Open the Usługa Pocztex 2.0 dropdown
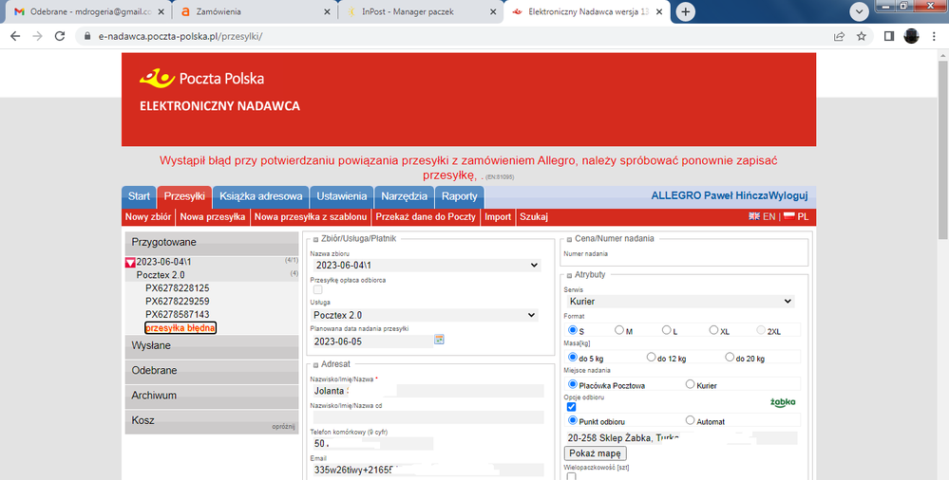Screen dimensions: 949x480 click(427, 315)
